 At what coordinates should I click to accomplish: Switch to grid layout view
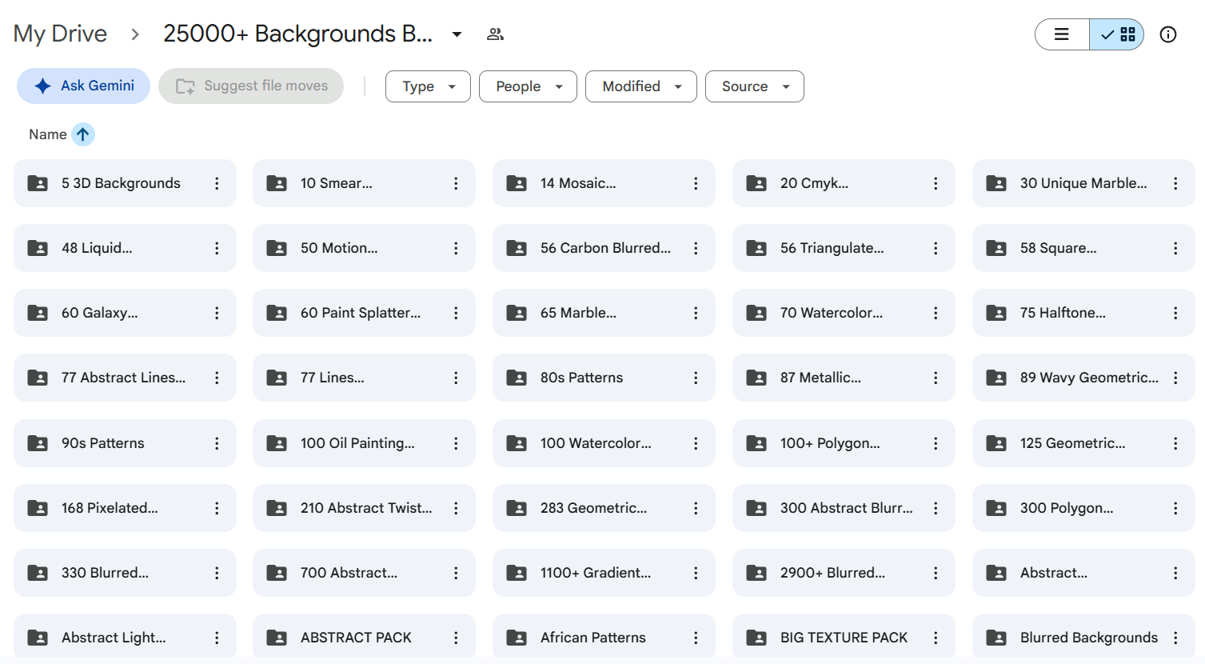coord(1117,34)
